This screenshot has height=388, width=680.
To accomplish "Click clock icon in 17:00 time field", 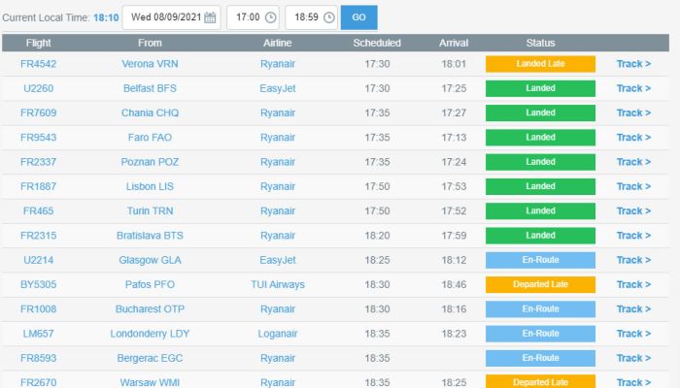I will (x=269, y=17).
